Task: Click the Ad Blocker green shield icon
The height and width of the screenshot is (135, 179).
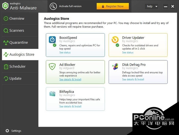Action: tap(52, 66)
